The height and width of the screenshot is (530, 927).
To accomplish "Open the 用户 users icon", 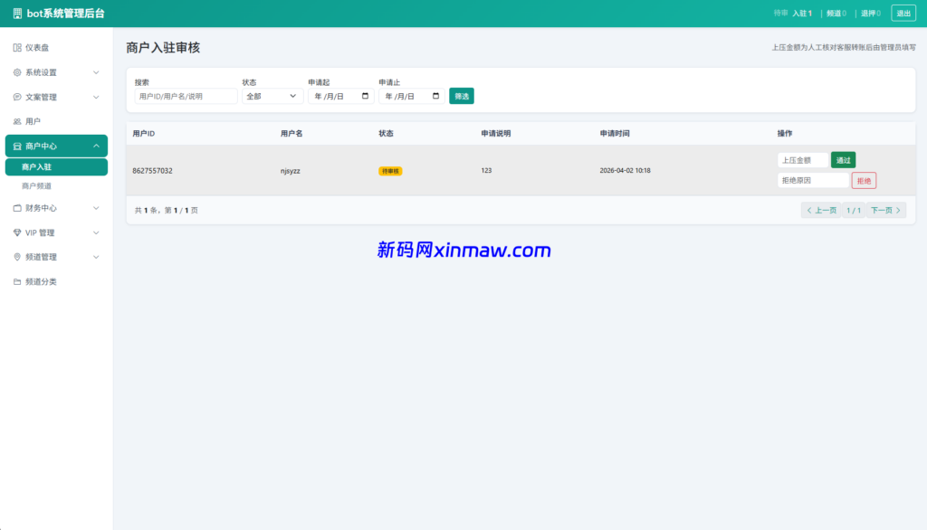I will [15, 120].
